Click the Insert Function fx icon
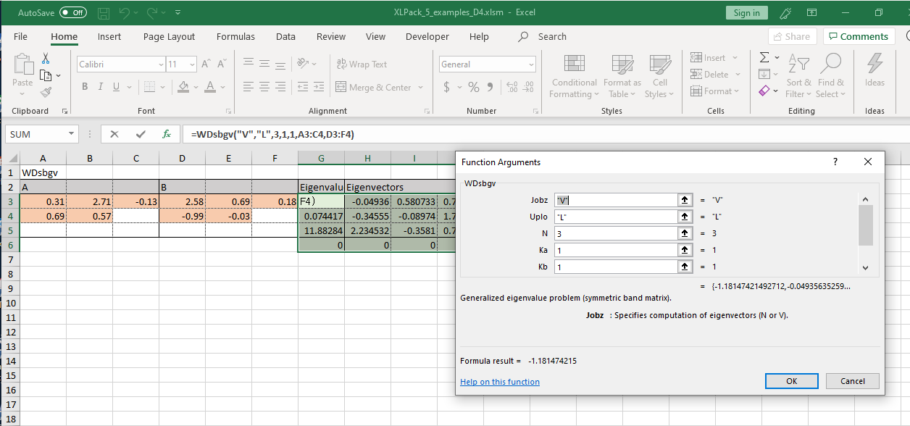The image size is (910, 426). pyautogui.click(x=166, y=134)
